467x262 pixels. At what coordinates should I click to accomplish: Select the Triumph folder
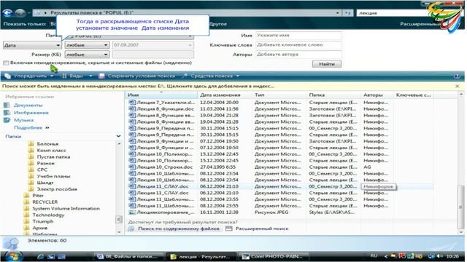click(x=43, y=221)
